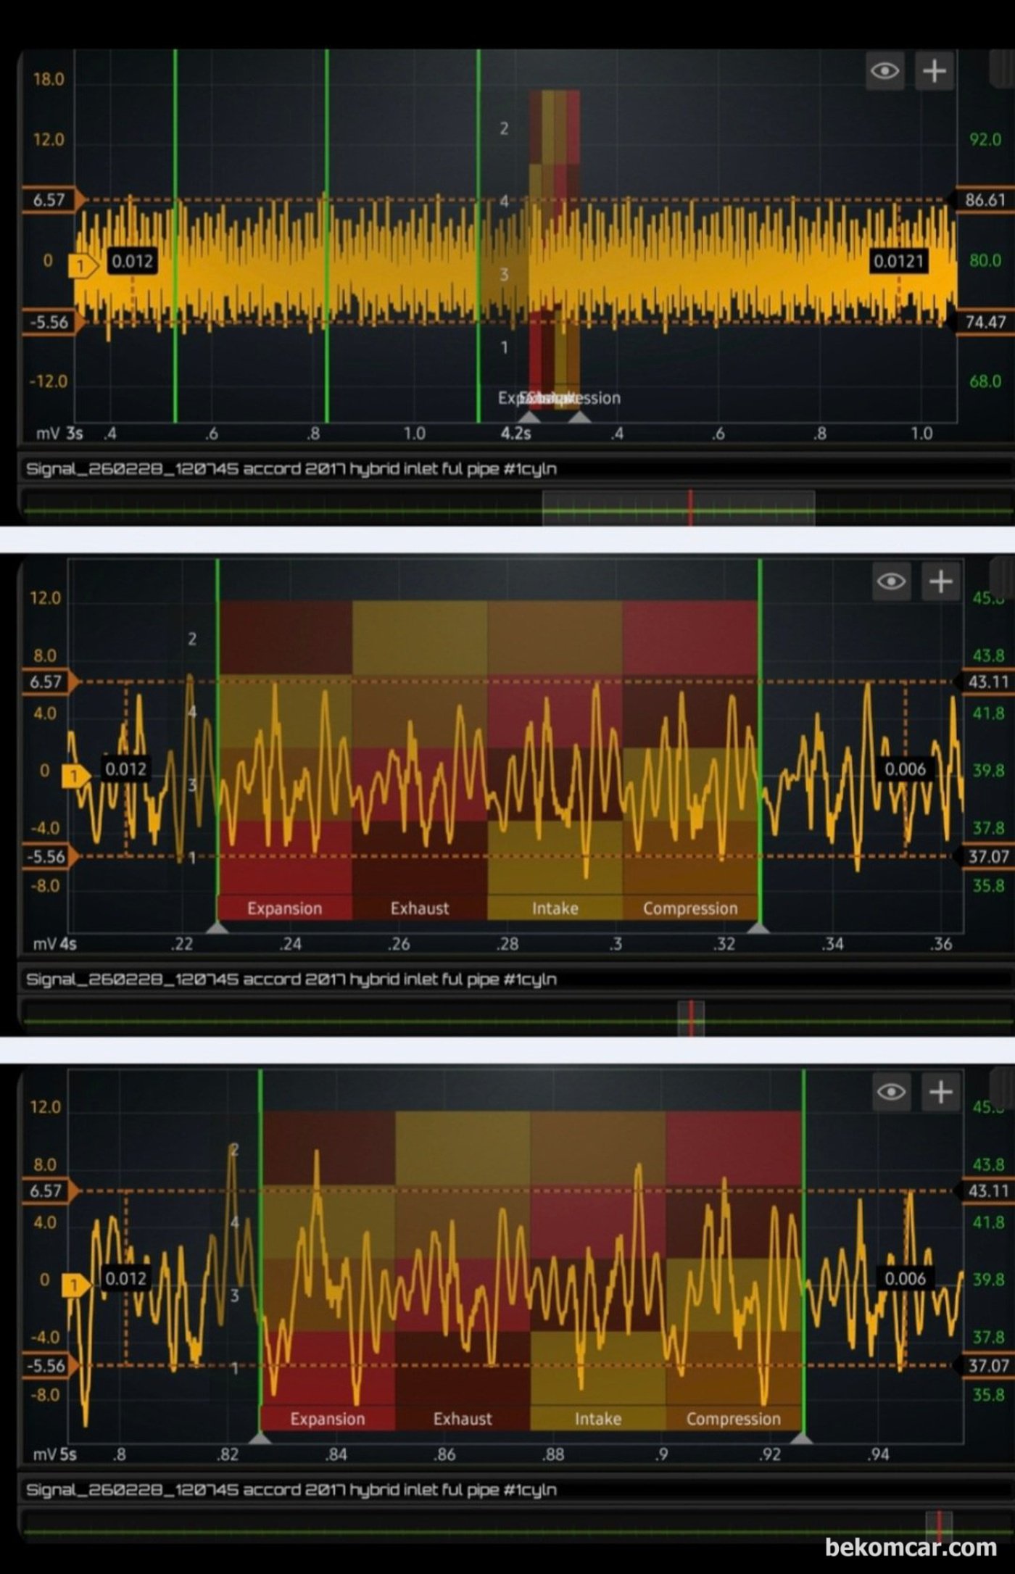The image size is (1015, 1574).
Task: Select the Compression phase label in middle chart
Action: (x=689, y=908)
